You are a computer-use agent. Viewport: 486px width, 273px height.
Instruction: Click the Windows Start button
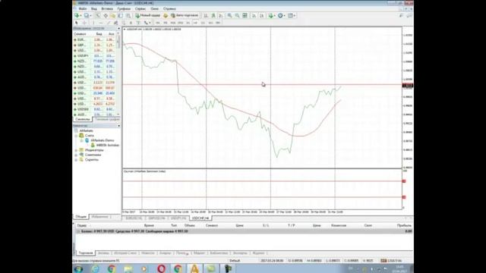(x=78, y=268)
